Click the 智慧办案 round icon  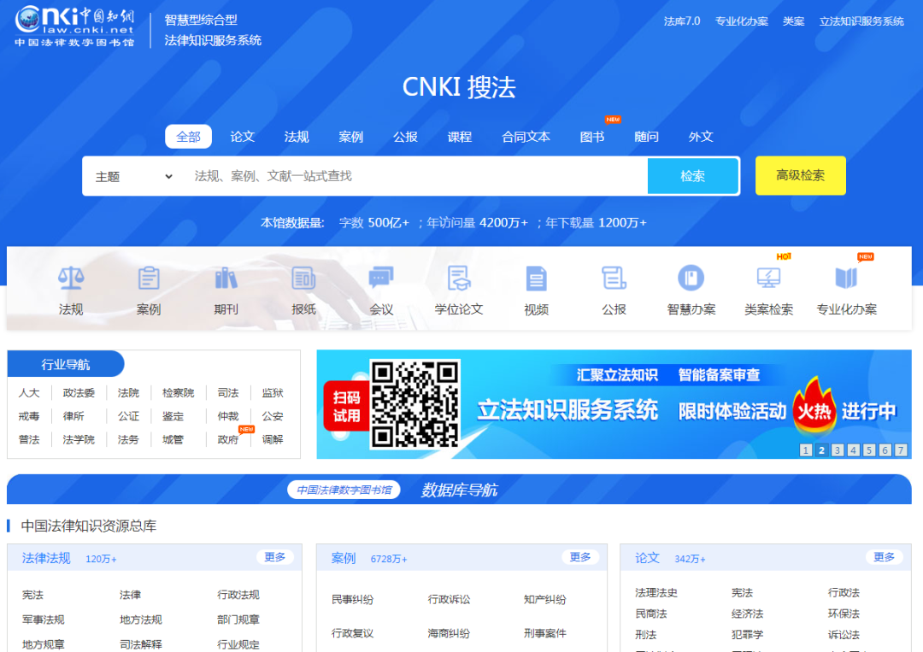[x=691, y=278]
